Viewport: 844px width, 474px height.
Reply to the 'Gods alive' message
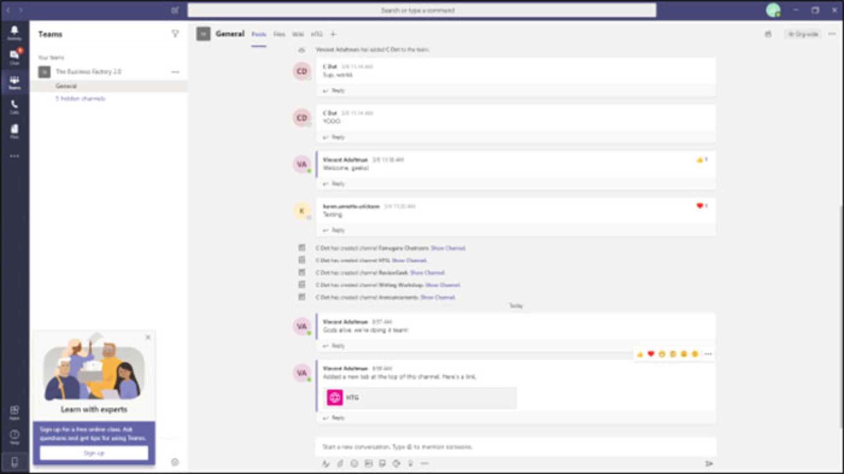(x=334, y=346)
